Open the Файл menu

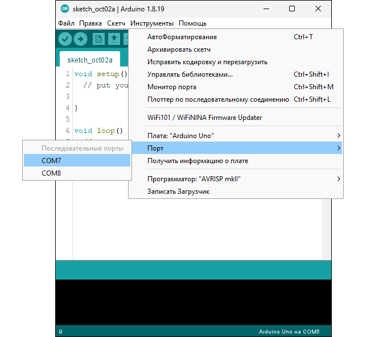click(66, 23)
